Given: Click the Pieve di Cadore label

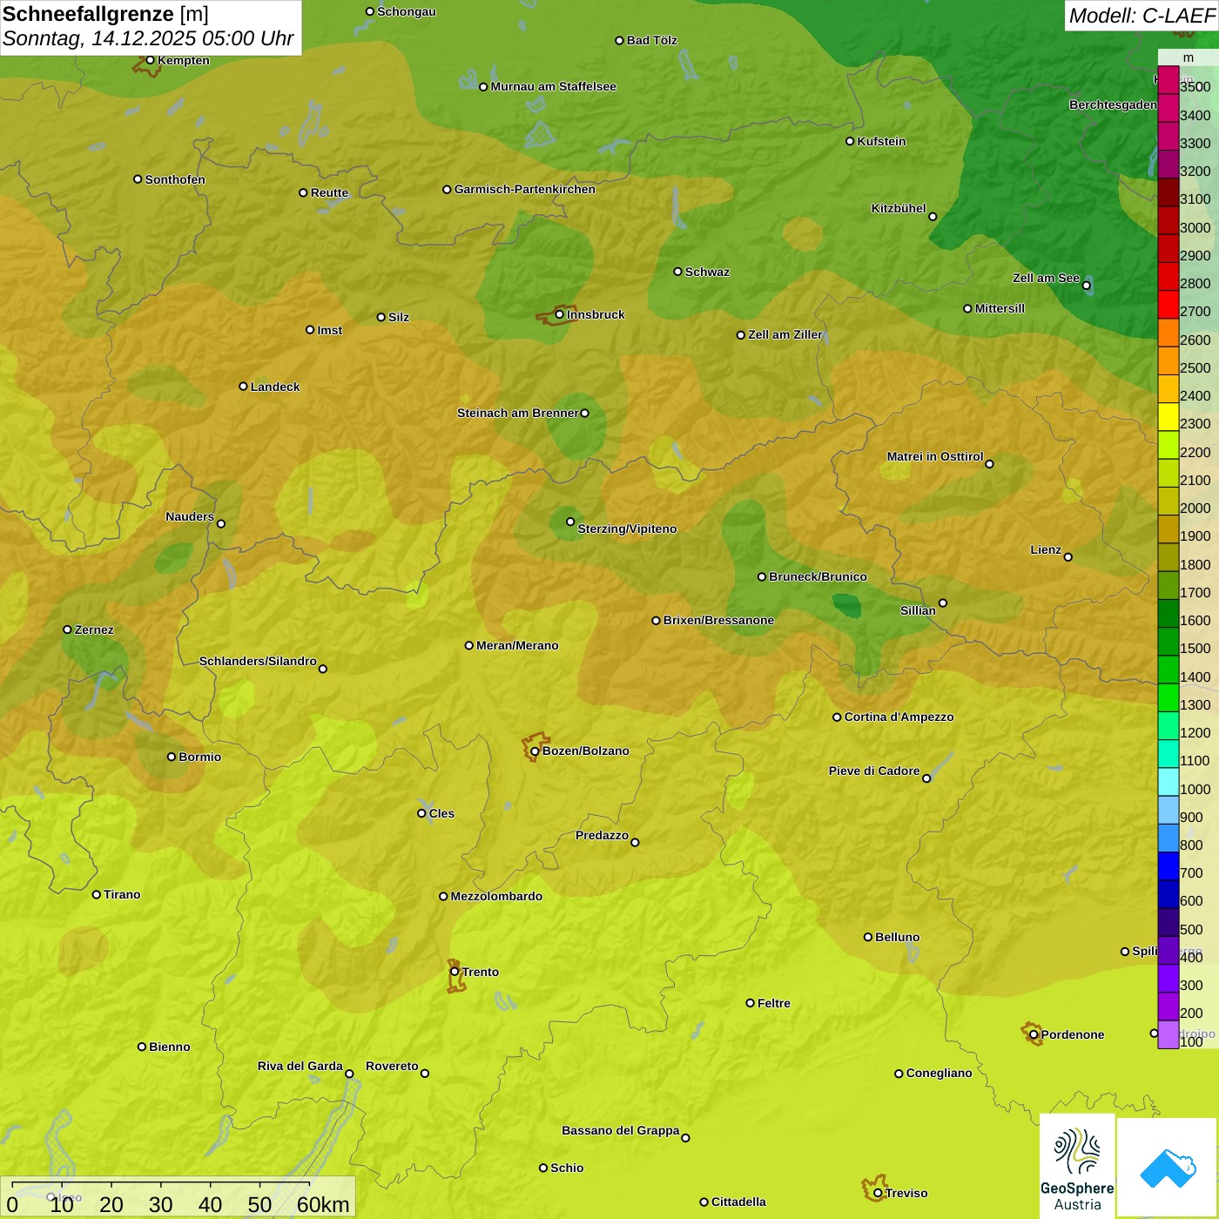Looking at the screenshot, I should point(874,771).
